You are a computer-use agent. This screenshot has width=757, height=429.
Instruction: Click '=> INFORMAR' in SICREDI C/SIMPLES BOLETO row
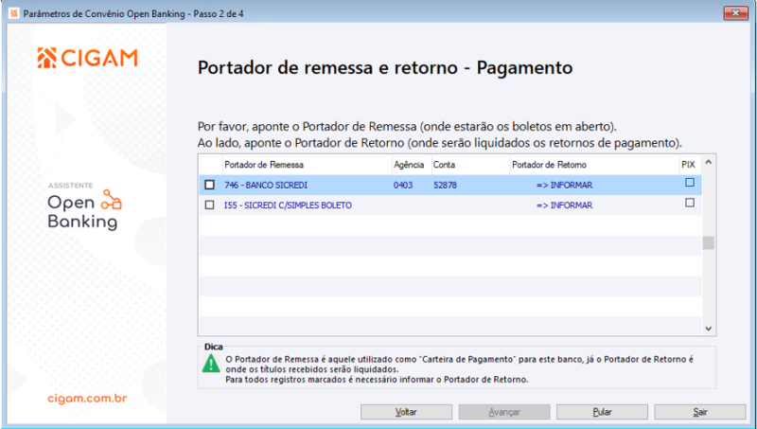(564, 206)
